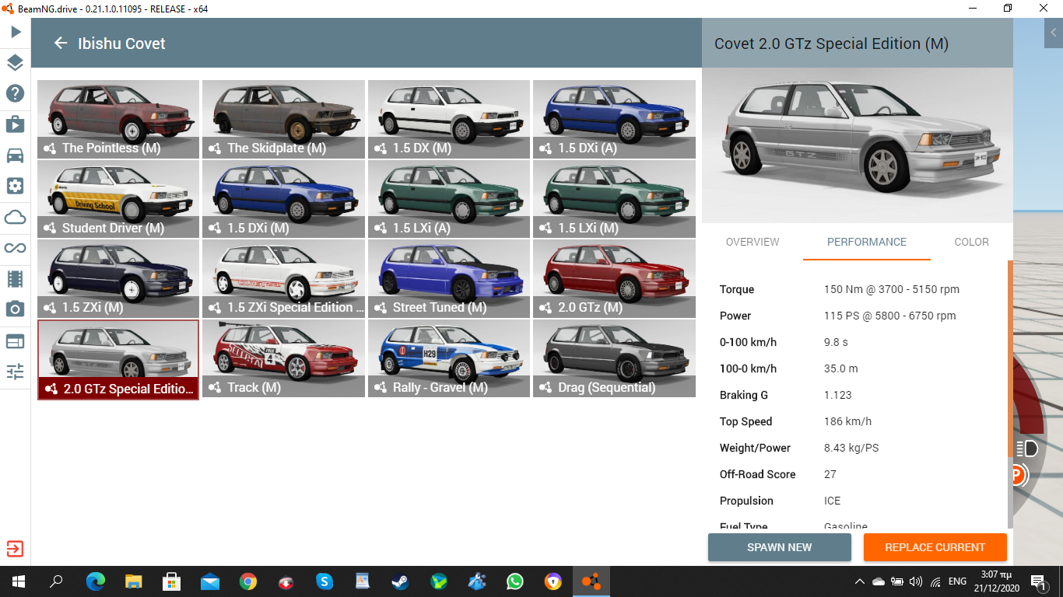Click the Top Speed 186 km/h value
The height and width of the screenshot is (597, 1063).
pyautogui.click(x=848, y=421)
